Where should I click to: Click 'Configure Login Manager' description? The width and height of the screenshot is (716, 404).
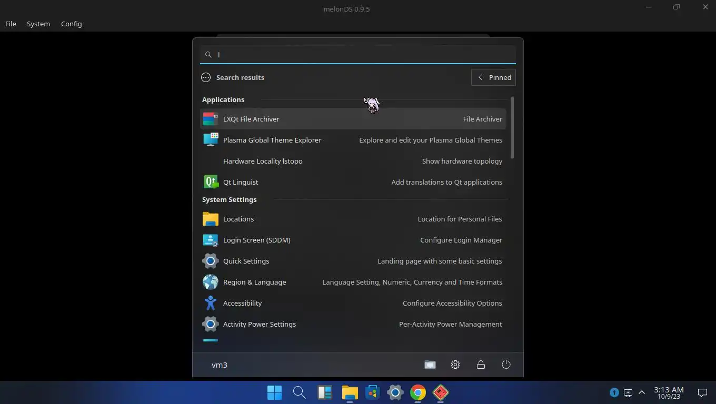[x=461, y=240]
